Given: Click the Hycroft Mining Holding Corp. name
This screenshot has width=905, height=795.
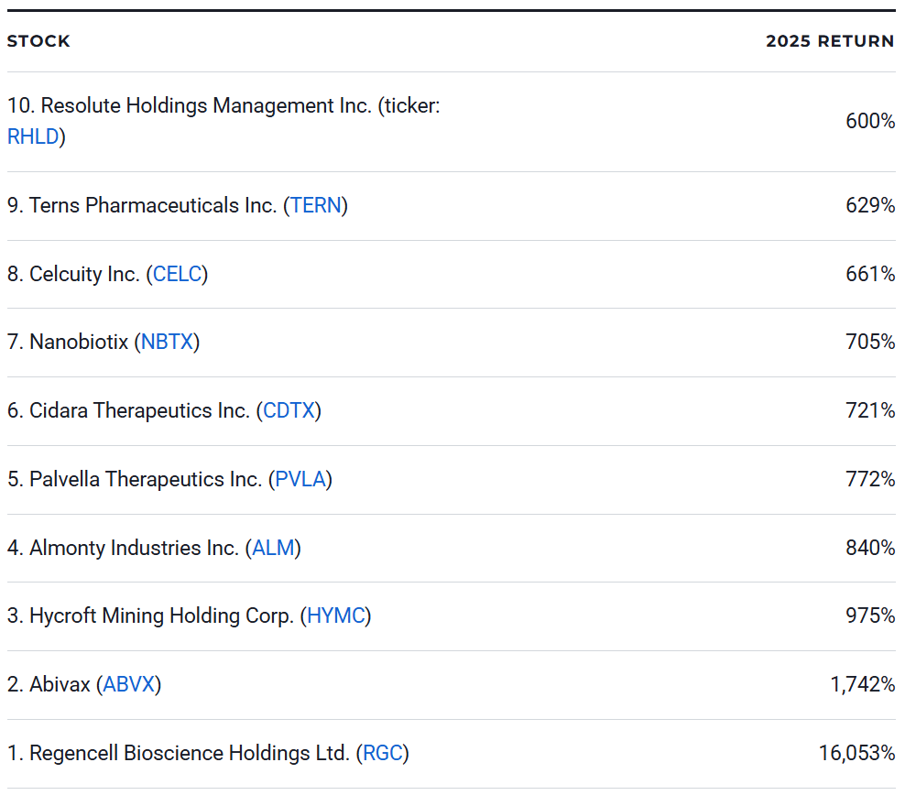Looking at the screenshot, I should click(x=161, y=616).
